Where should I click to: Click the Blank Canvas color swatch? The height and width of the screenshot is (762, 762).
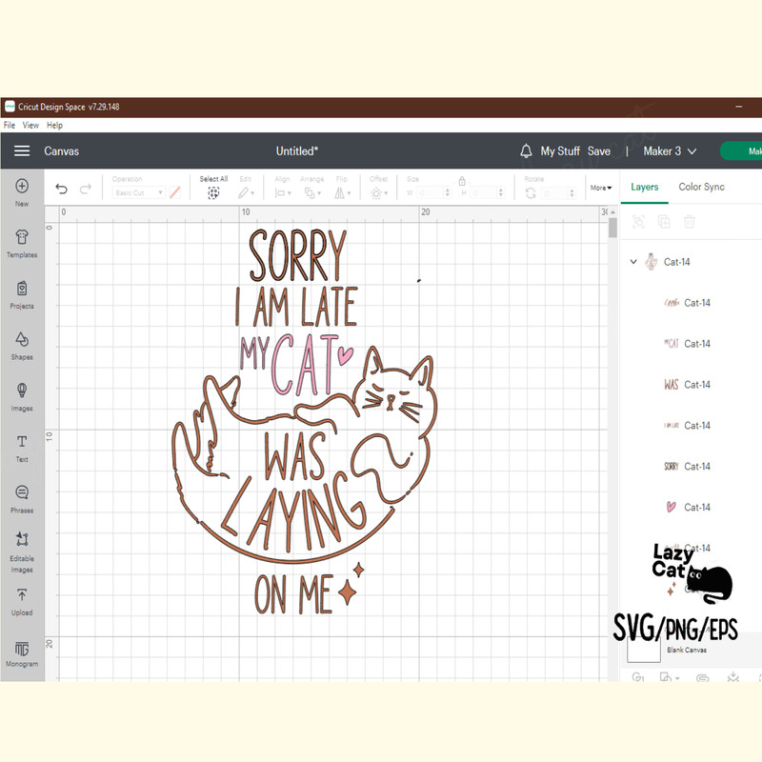tap(644, 650)
